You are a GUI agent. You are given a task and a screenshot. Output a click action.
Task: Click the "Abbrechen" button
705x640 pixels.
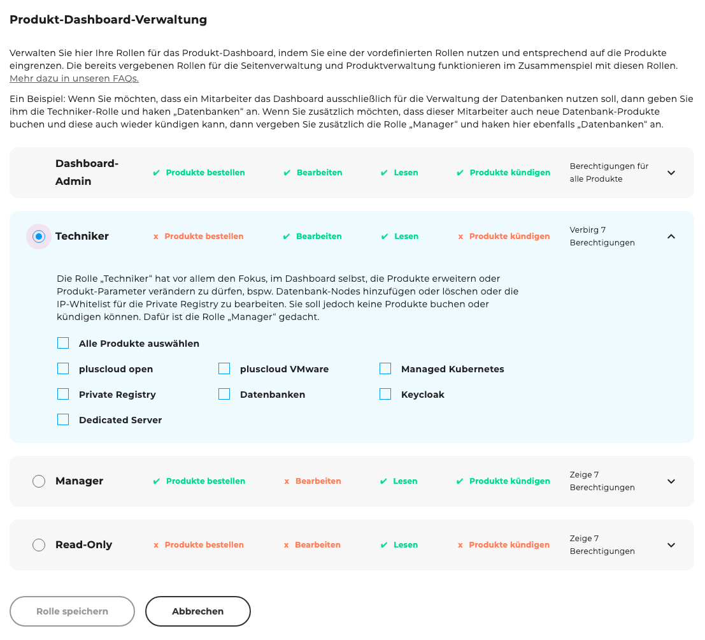click(197, 611)
